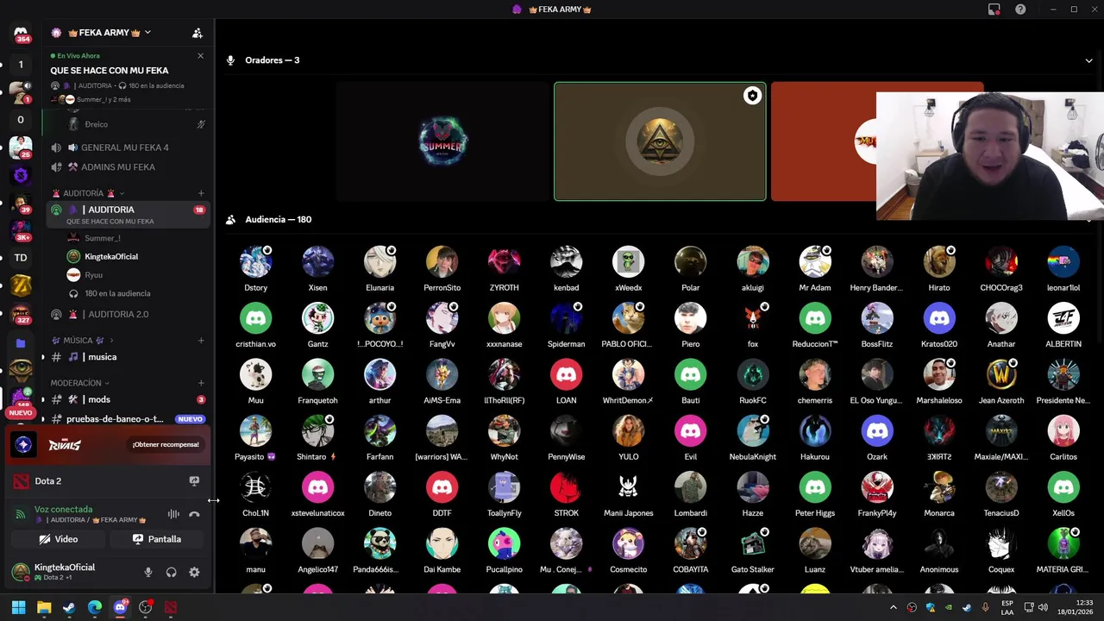Select speaker Ryuu in channel list
This screenshot has width=1104, height=621.
pos(135,275)
